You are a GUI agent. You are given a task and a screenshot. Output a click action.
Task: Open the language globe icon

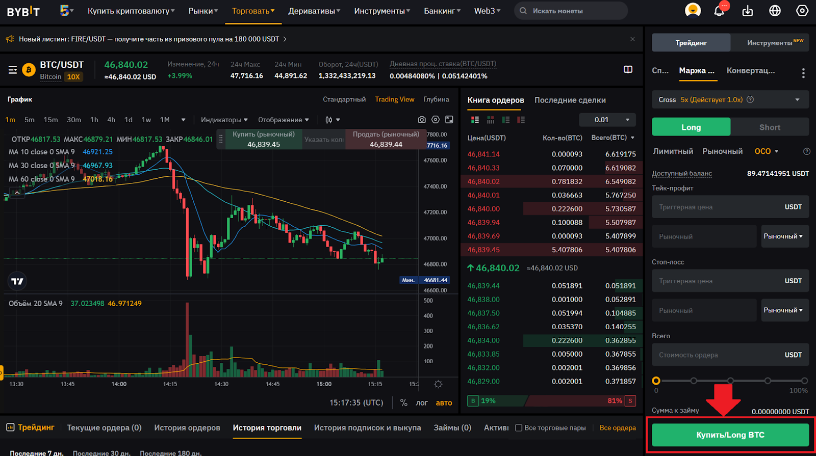coord(775,11)
